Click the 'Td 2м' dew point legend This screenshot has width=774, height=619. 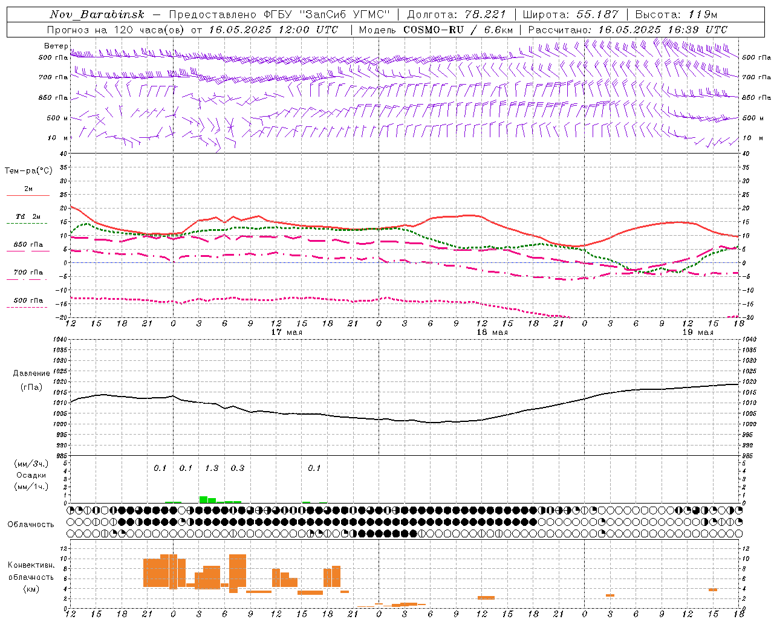click(x=28, y=216)
